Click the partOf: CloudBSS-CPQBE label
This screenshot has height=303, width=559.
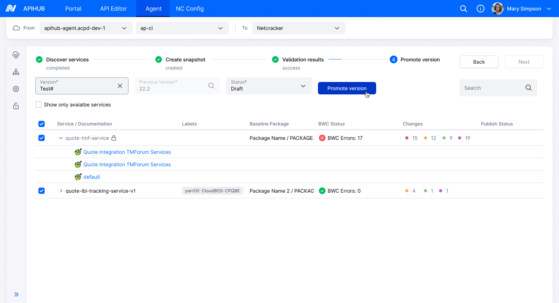[x=212, y=191]
